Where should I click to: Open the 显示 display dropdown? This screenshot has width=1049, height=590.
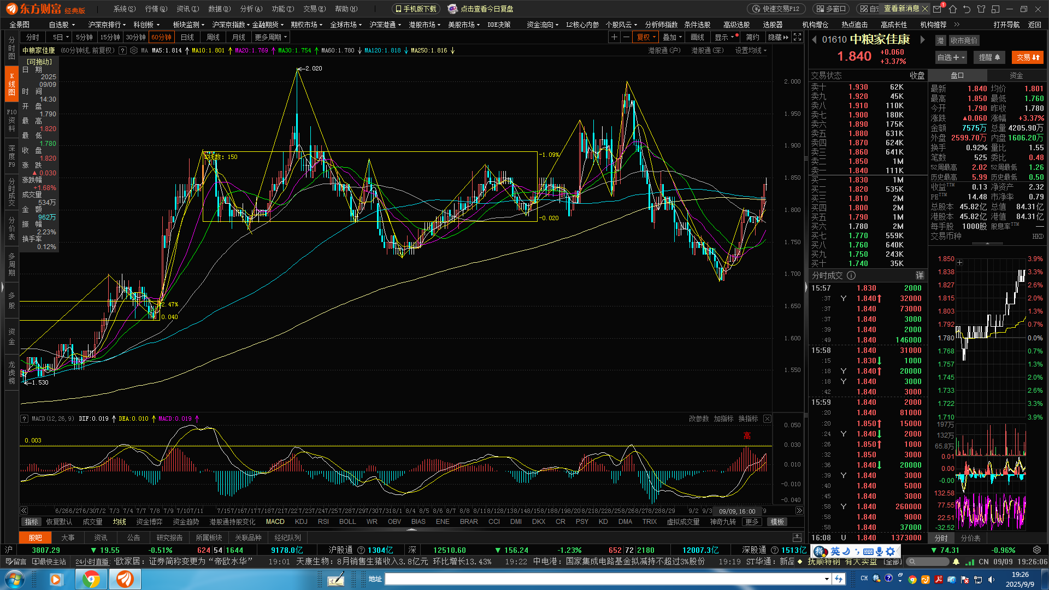(726, 37)
